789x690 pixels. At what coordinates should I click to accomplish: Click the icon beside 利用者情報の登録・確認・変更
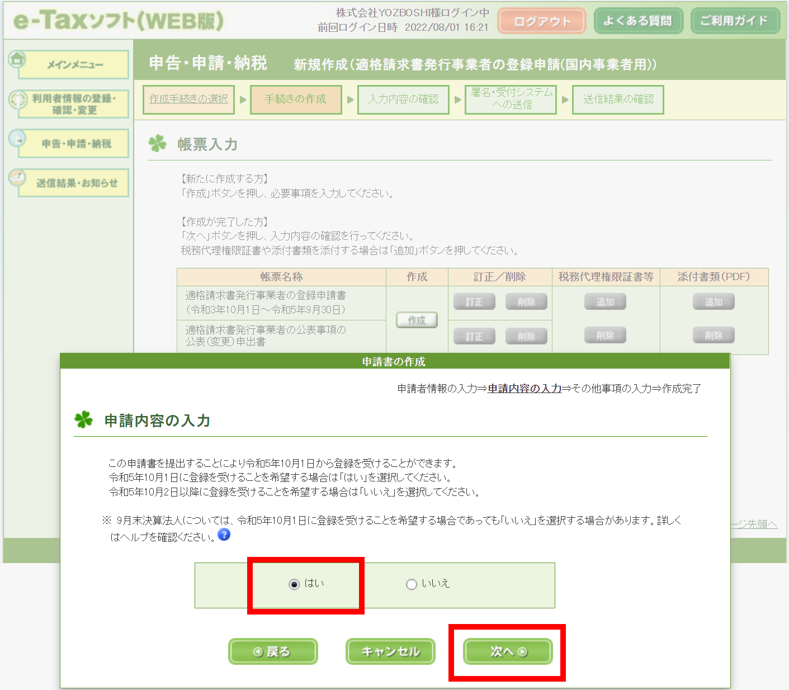pos(17,100)
